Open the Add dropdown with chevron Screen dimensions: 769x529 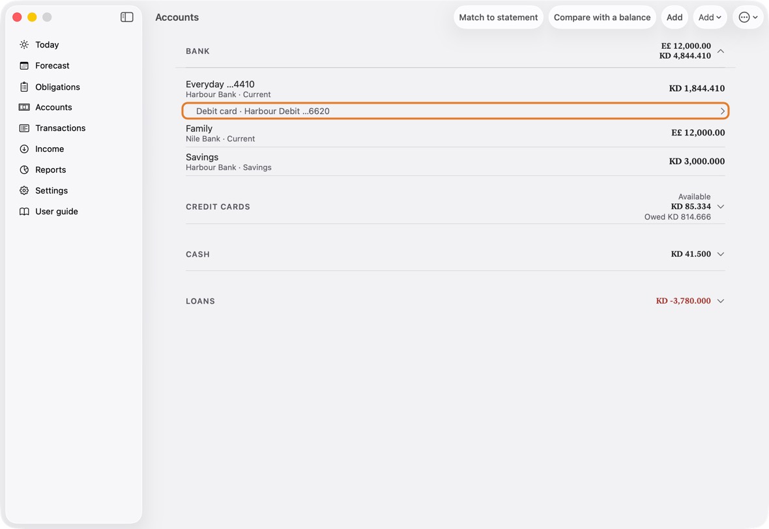click(x=710, y=17)
